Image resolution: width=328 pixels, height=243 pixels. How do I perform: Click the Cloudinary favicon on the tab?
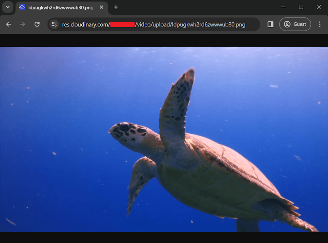point(22,7)
